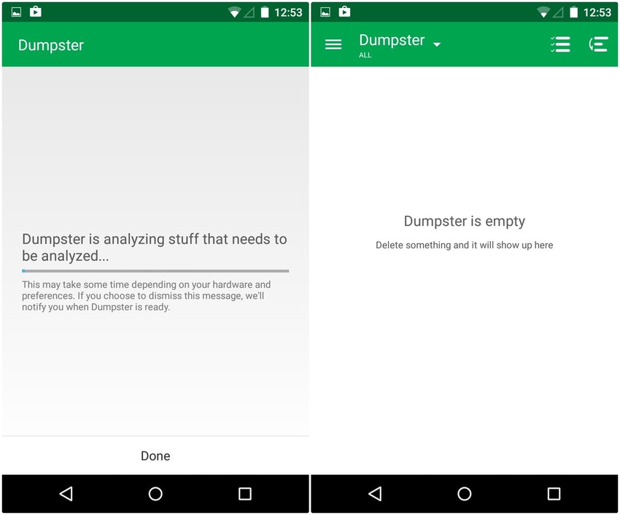The image size is (620, 515).
Task: Tap Home in left screen navigation bar
Action: [x=155, y=494]
